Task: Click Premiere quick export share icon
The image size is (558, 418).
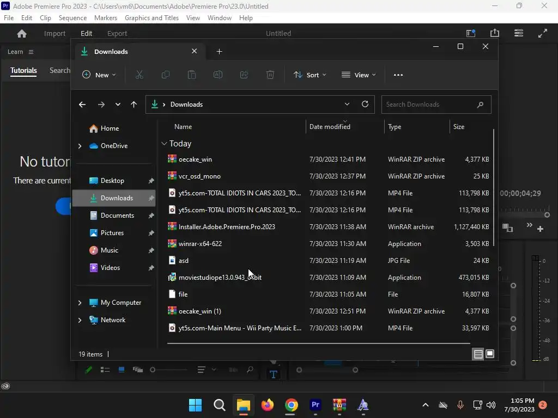Action: click(495, 33)
